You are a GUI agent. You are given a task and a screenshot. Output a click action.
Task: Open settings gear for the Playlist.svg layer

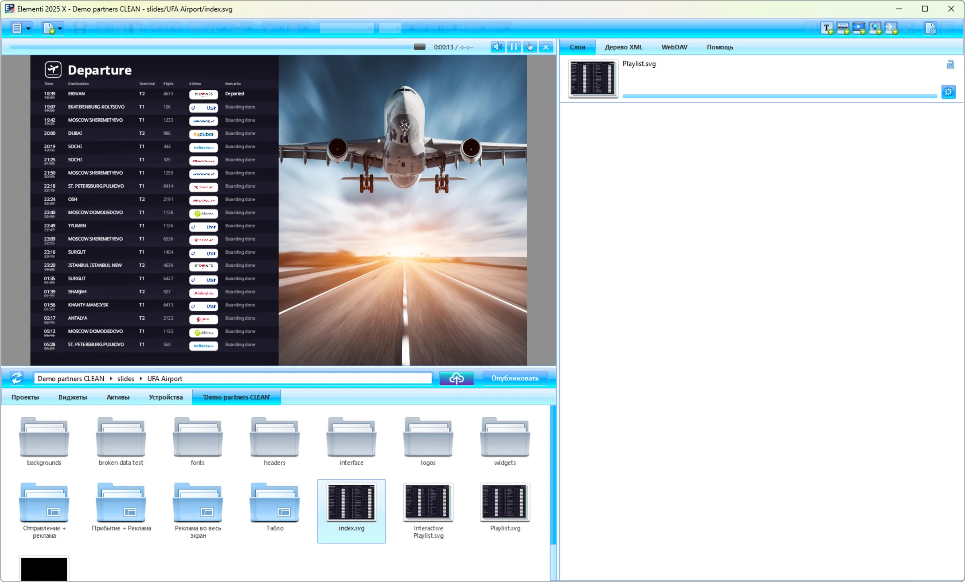point(949,92)
